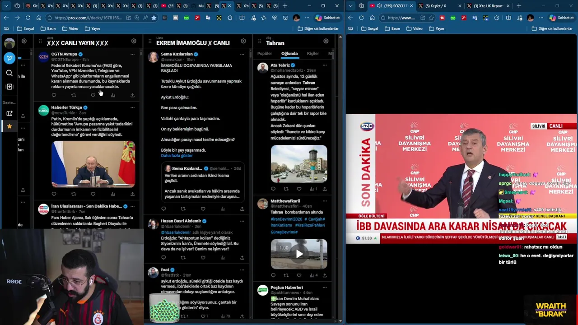Open more options on Sema Kızılarslan post
This screenshot has height=325, width=578.
pos(242,54)
